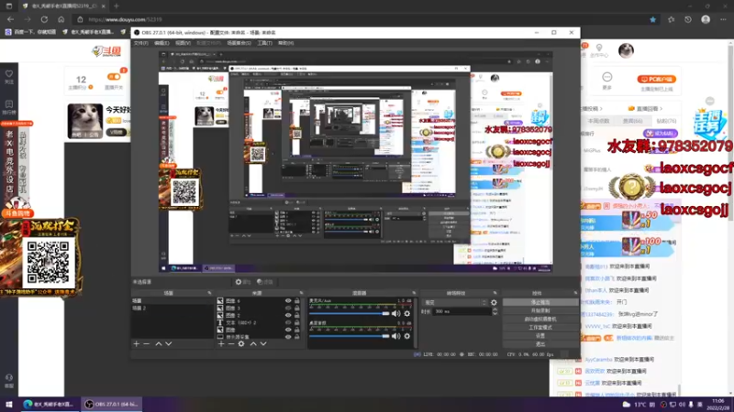Open source properties via Sources gear icon
This screenshot has width=734, height=412.
(x=241, y=344)
